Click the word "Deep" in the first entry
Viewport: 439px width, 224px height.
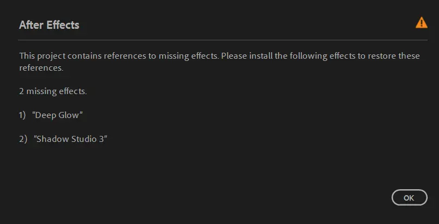tap(47, 115)
